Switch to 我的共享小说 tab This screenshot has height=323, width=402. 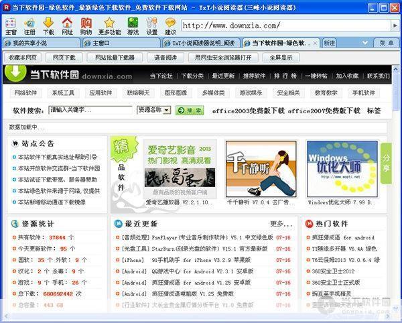click(42, 43)
